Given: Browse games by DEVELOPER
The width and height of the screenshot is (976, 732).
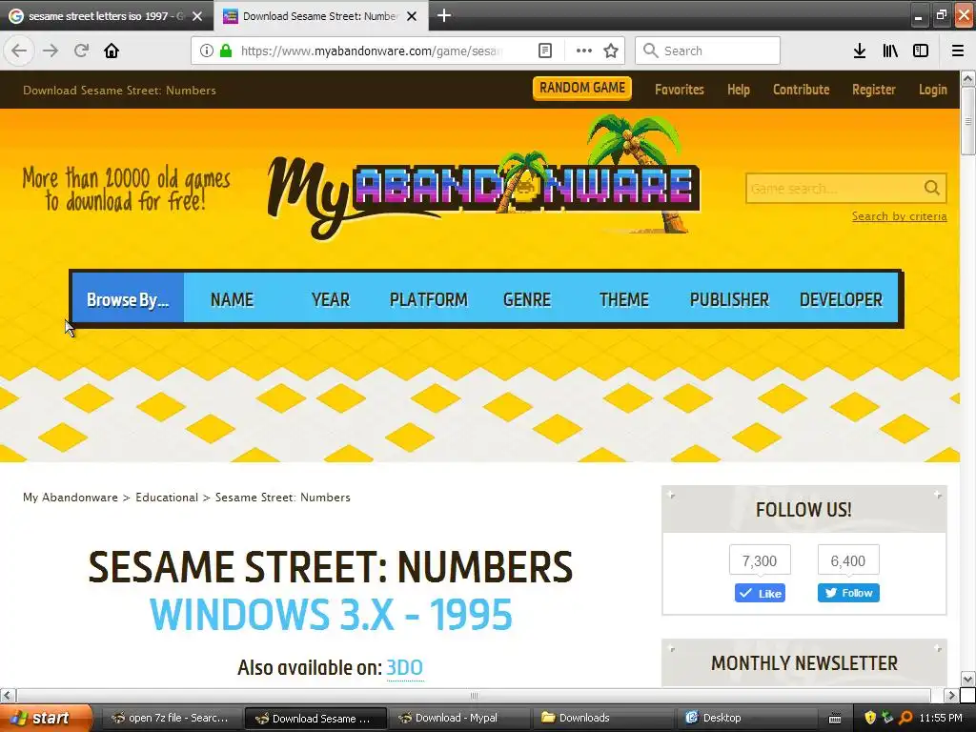Looking at the screenshot, I should coord(841,300).
